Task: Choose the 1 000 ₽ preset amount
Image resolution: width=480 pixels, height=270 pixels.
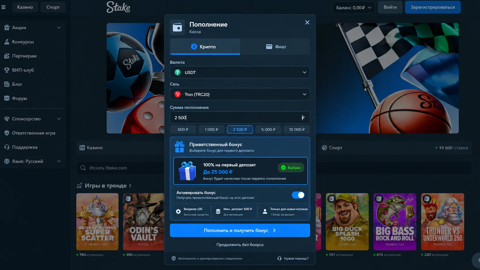Action: click(211, 129)
